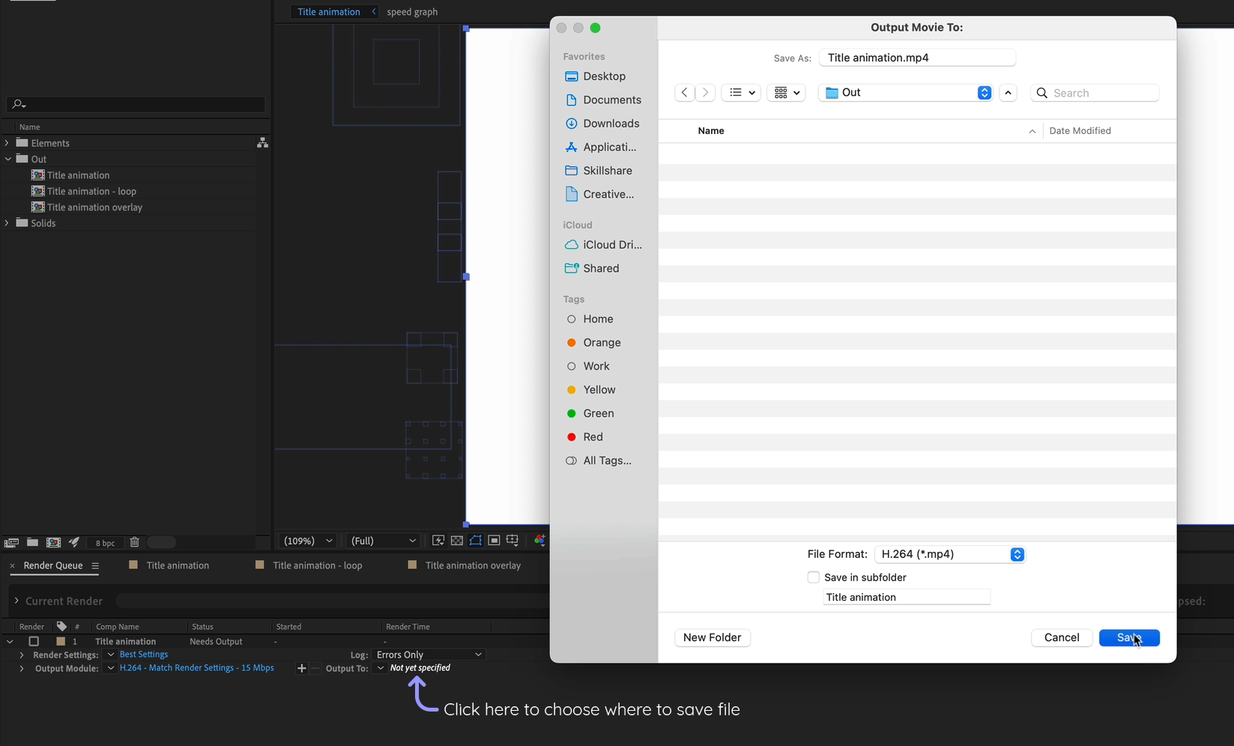This screenshot has height=746, width=1234.
Task: Toggle the transparency grid in viewer
Action: [457, 541]
